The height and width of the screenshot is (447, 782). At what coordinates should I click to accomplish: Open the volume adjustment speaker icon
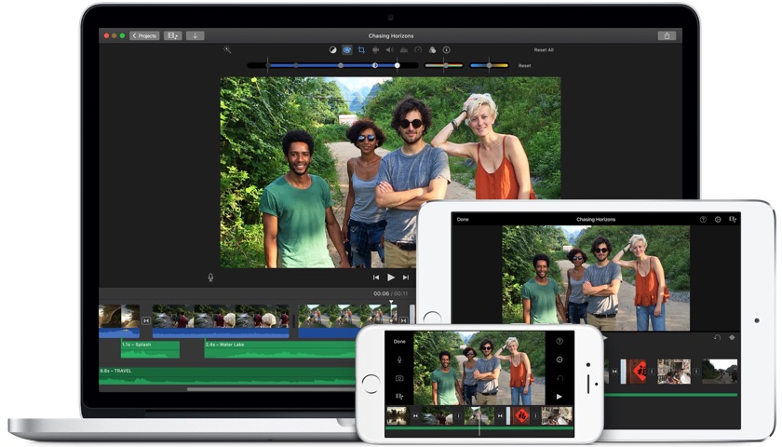pyautogui.click(x=389, y=49)
